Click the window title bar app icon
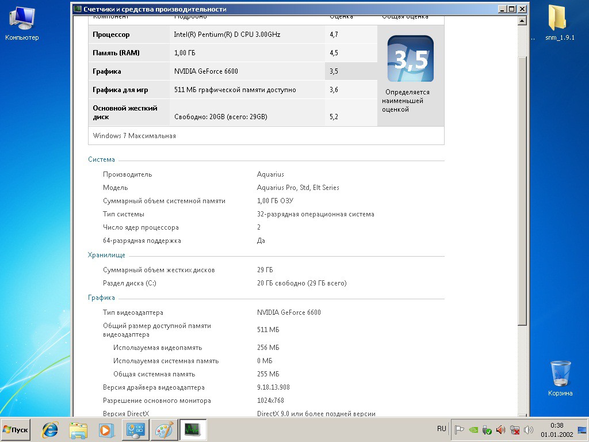 [78, 9]
